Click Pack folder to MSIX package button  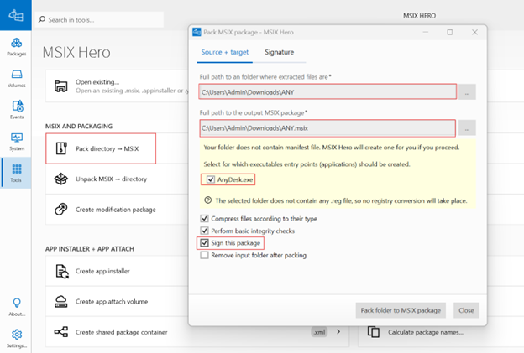[x=399, y=310]
